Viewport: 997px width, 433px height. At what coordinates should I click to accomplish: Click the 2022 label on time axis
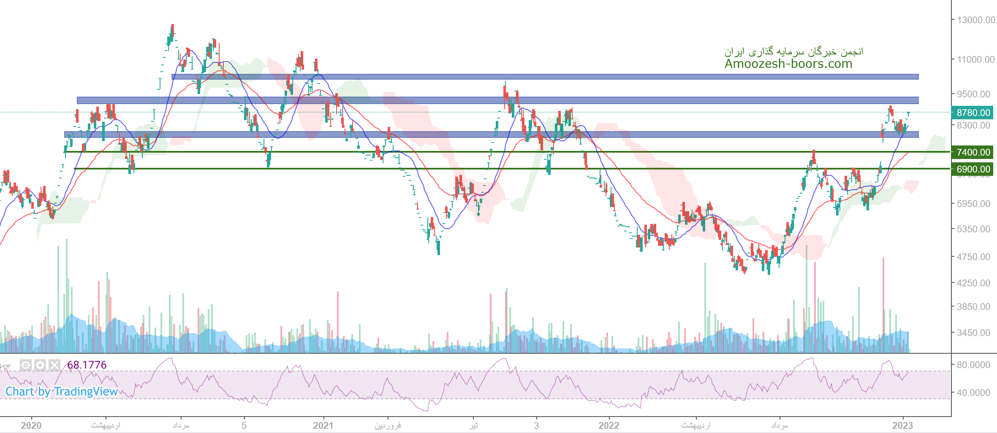[x=609, y=425]
